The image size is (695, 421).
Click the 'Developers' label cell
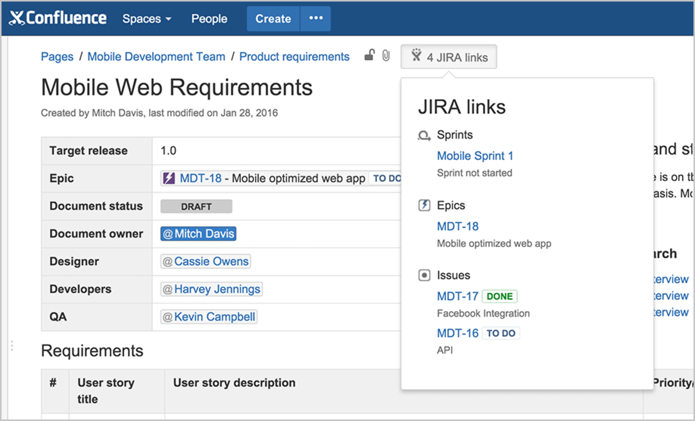97,289
